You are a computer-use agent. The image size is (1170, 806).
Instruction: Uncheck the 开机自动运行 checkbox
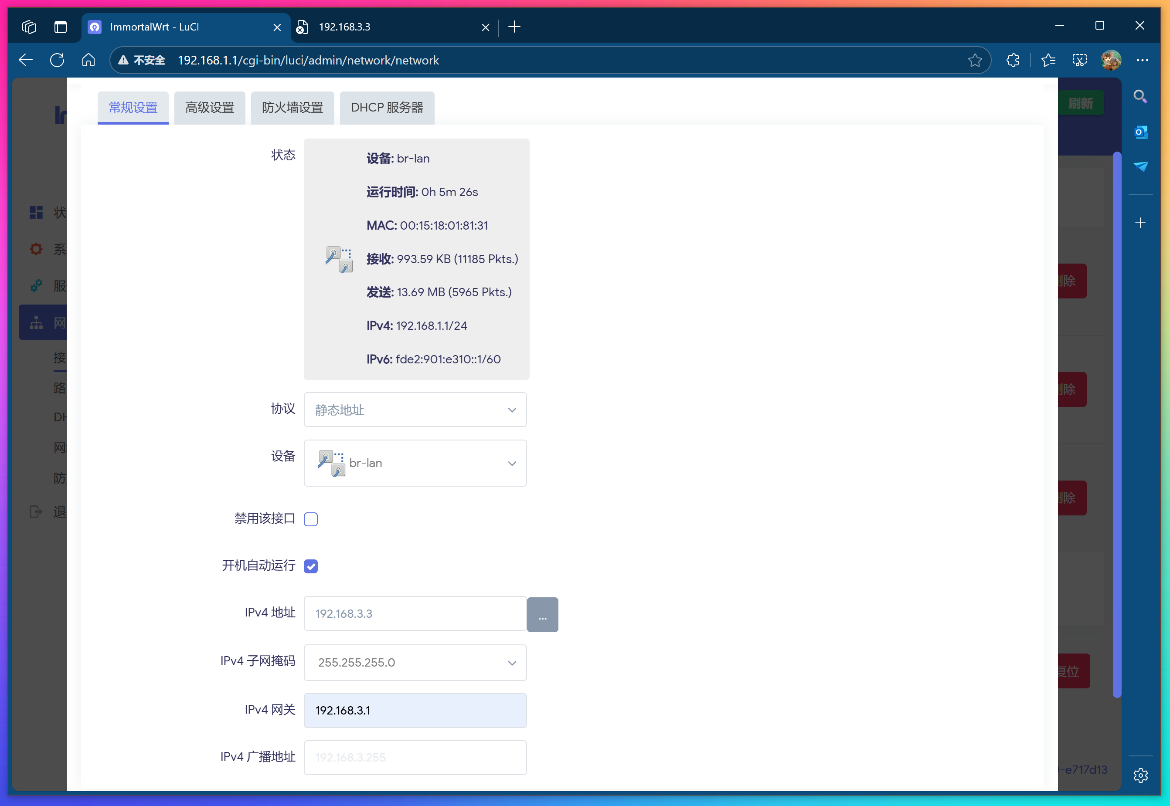click(x=311, y=566)
